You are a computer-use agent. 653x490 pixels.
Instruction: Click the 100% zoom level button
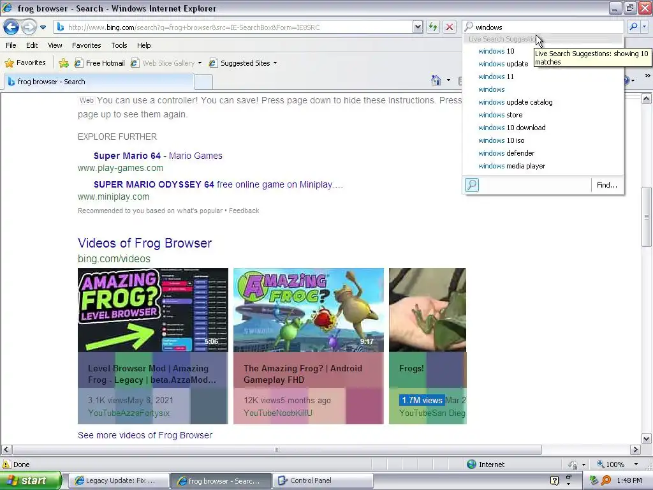point(611,464)
